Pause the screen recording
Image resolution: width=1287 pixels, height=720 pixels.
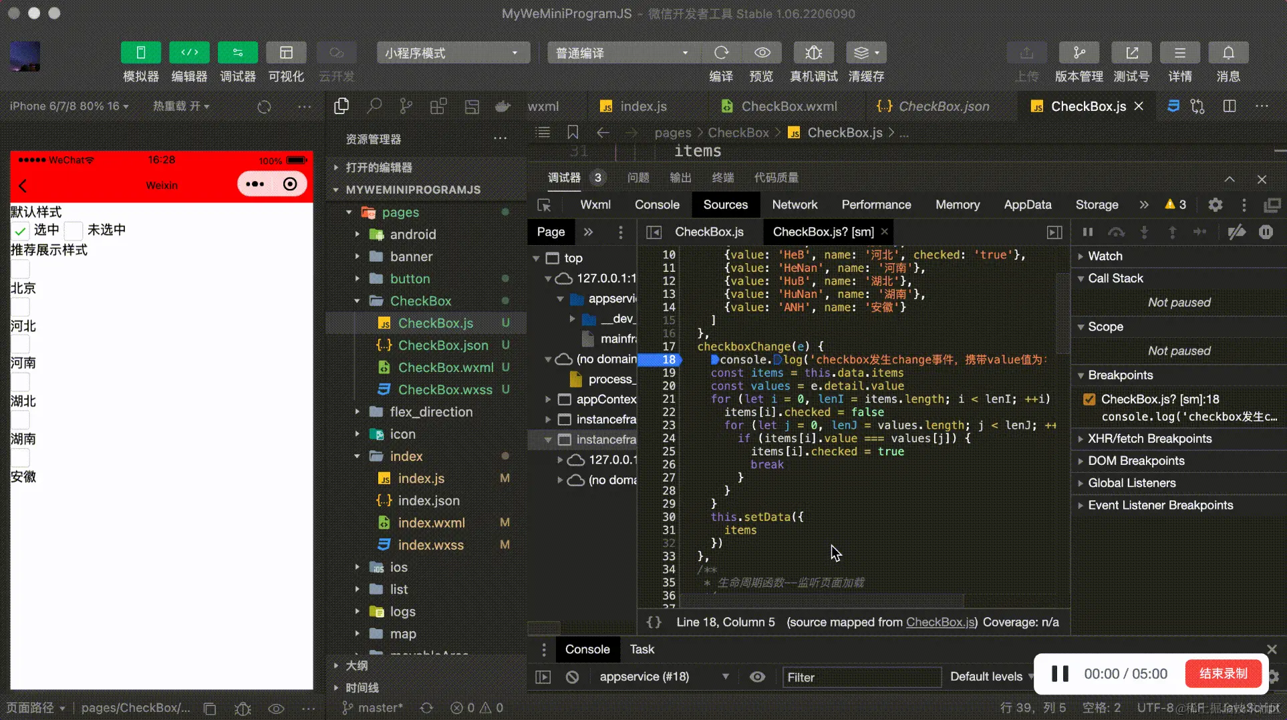1060,673
